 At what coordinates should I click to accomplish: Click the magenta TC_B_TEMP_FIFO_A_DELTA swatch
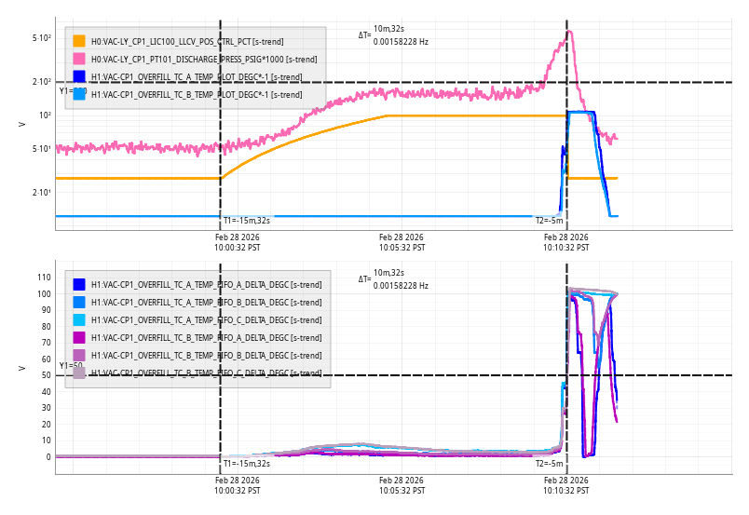(79, 338)
